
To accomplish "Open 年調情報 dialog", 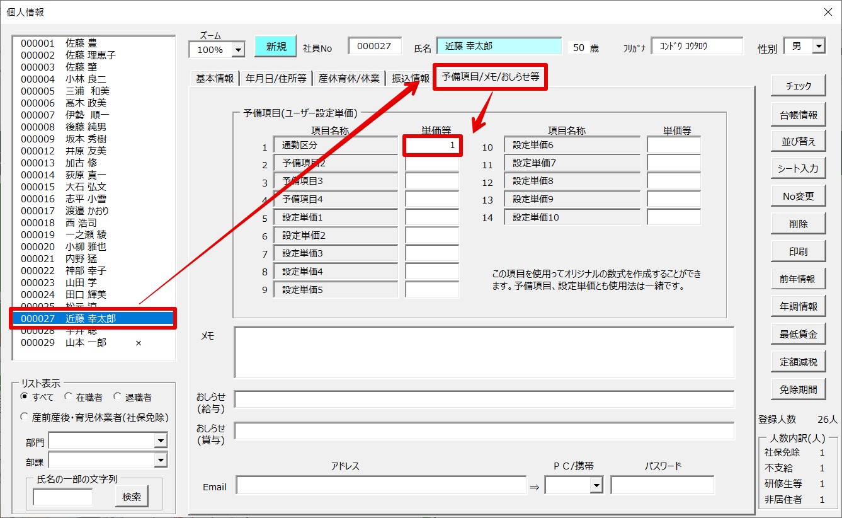I will click(798, 306).
